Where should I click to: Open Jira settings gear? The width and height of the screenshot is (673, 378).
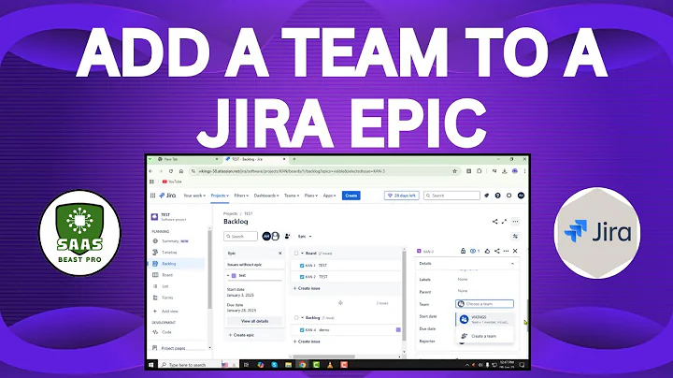[509, 196]
